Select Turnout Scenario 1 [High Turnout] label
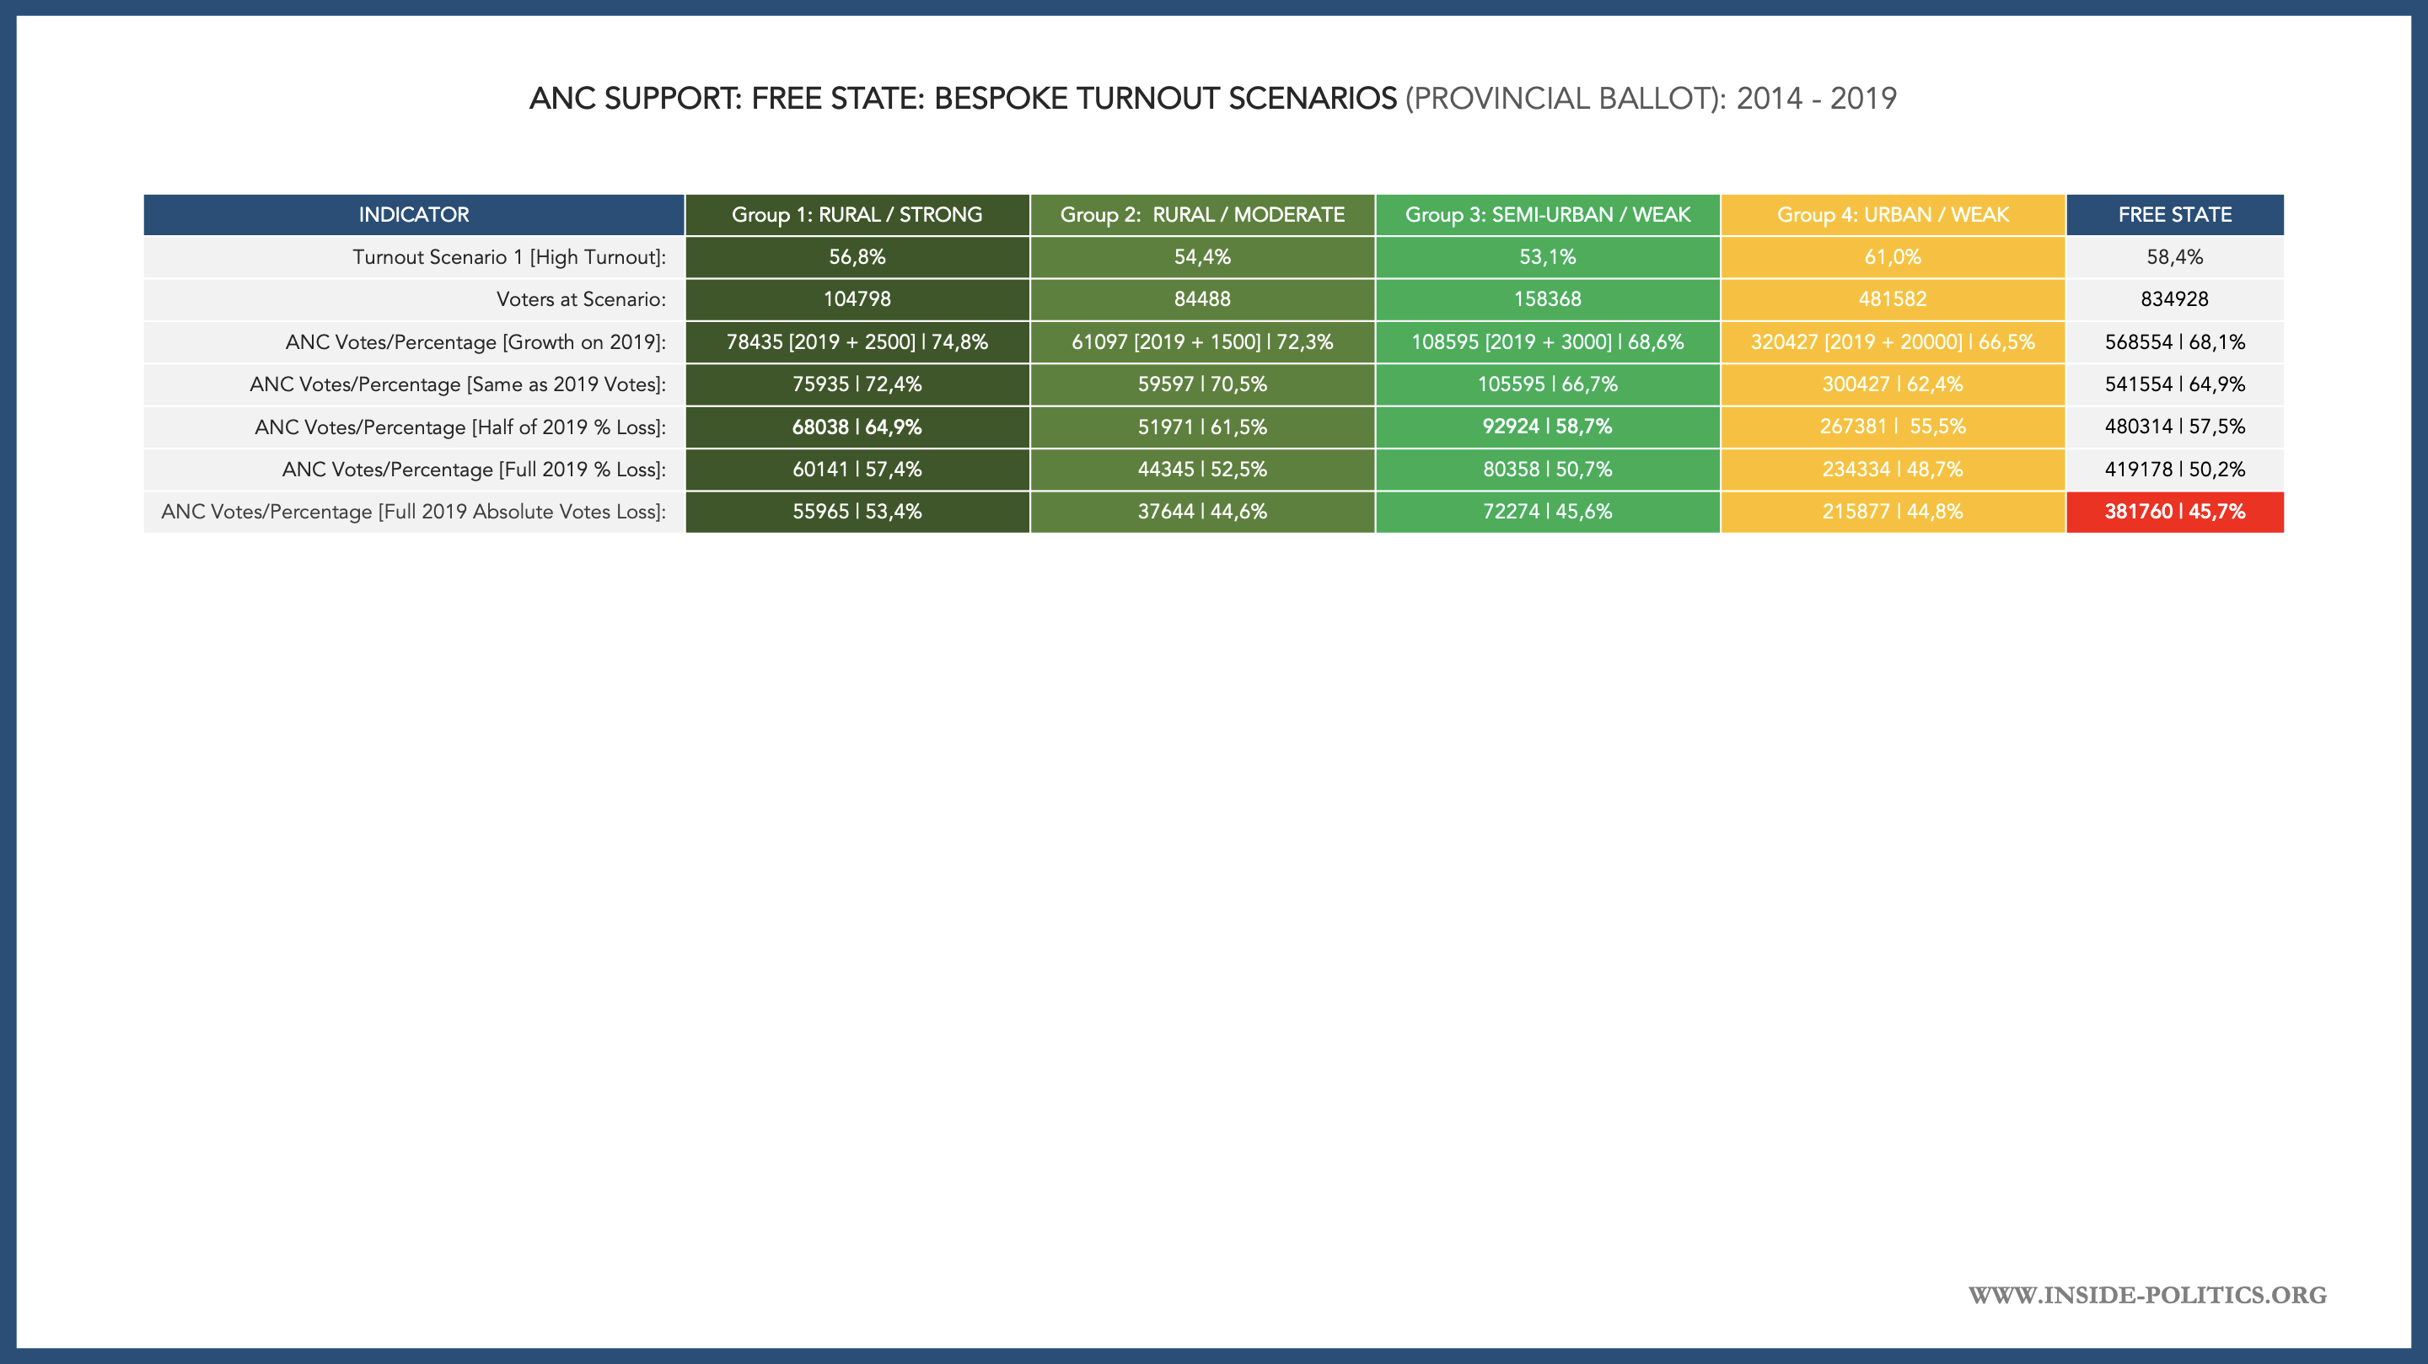This screenshot has height=1364, width=2428. pyautogui.click(x=509, y=257)
